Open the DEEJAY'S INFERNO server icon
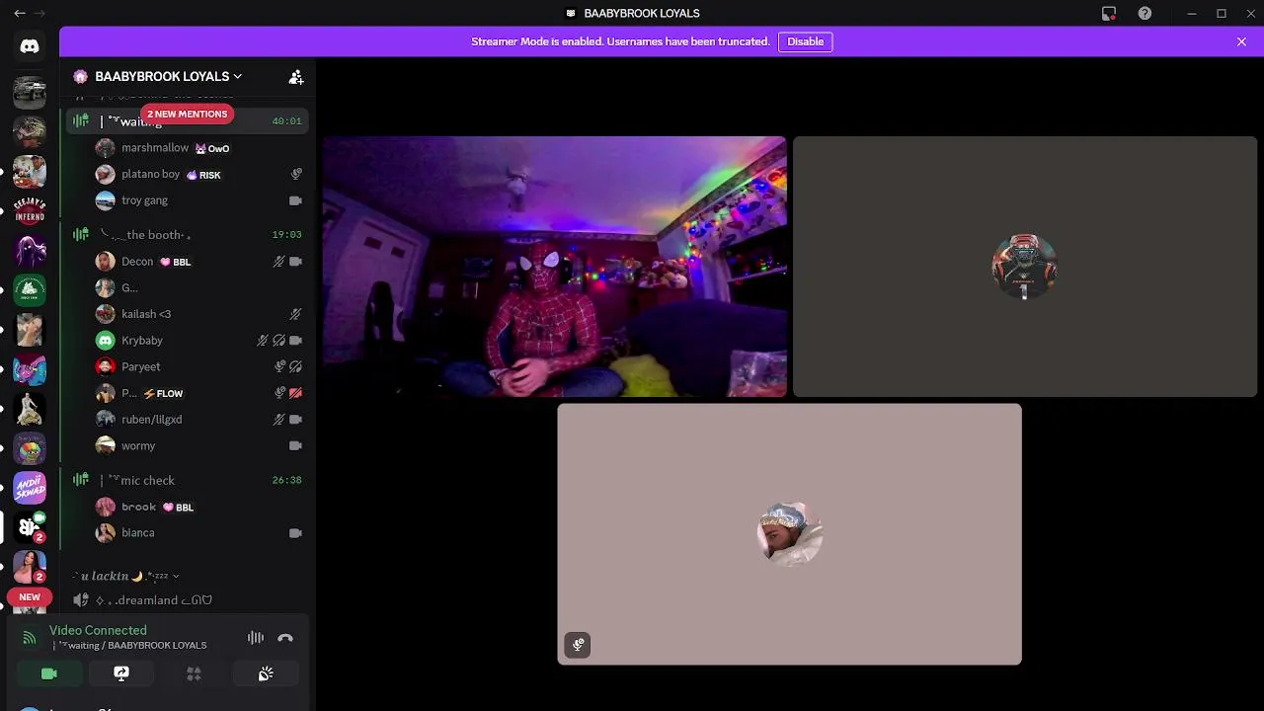The height and width of the screenshot is (711, 1264). 30,211
